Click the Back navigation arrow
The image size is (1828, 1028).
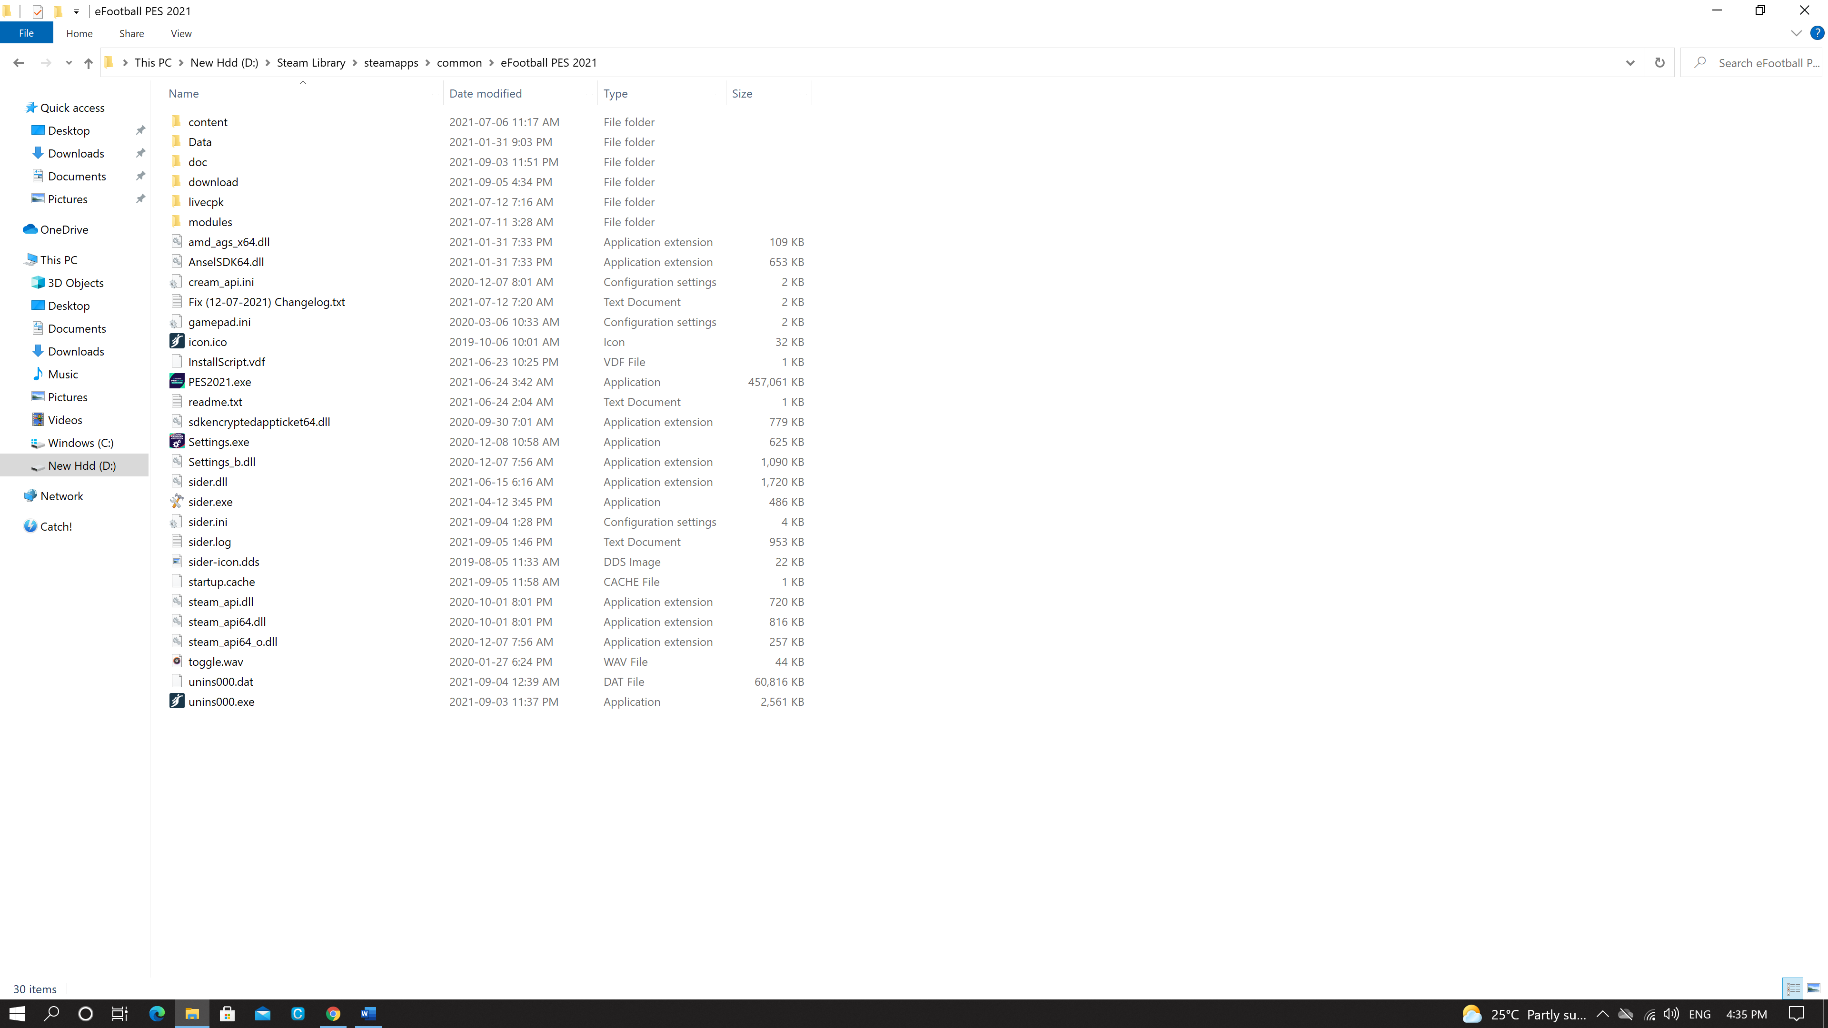[x=19, y=62]
